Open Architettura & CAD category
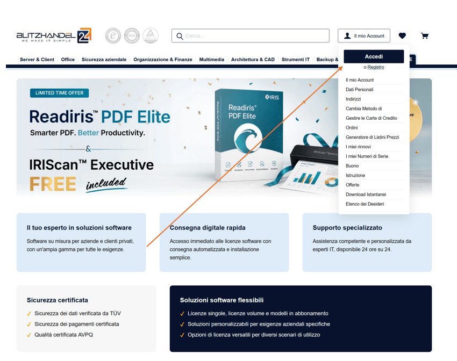457x361 pixels. coord(253,60)
